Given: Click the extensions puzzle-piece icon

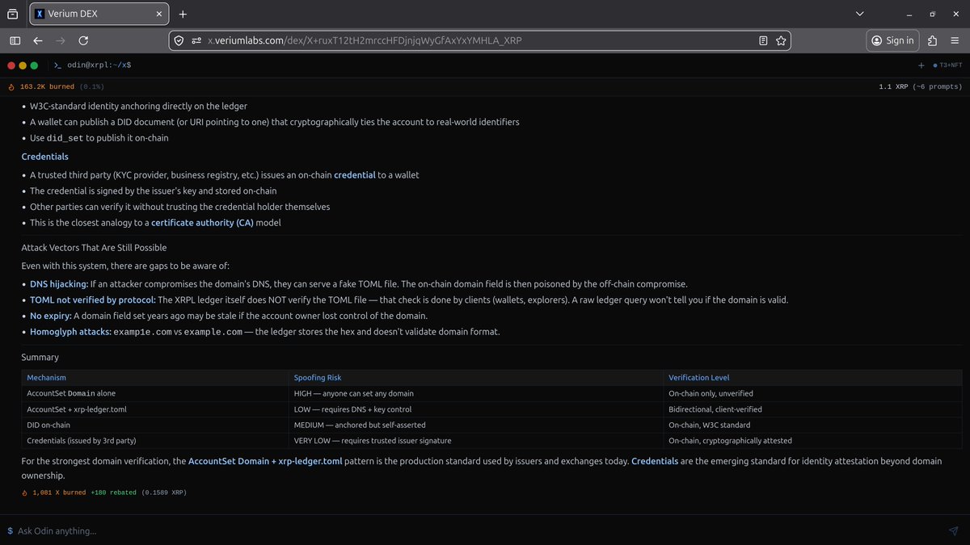Looking at the screenshot, I should pyautogui.click(x=931, y=40).
